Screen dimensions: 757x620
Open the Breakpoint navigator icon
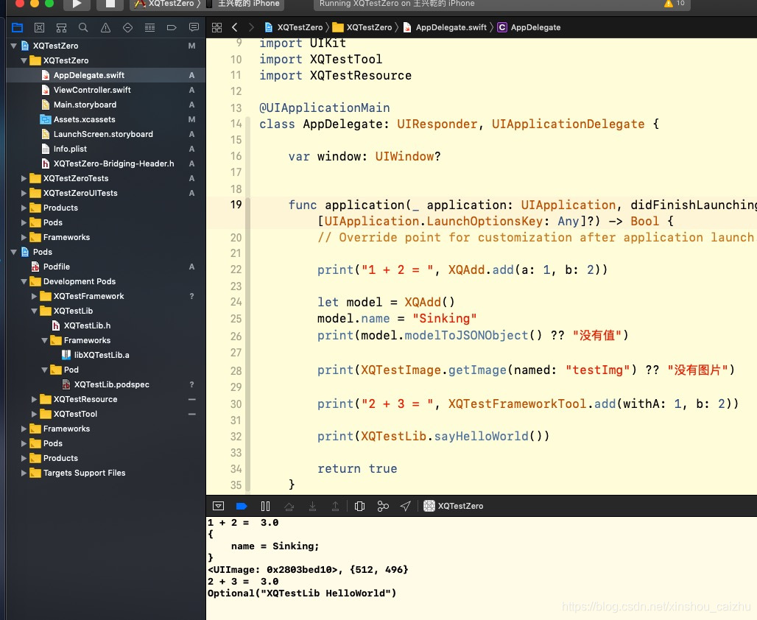click(x=172, y=27)
